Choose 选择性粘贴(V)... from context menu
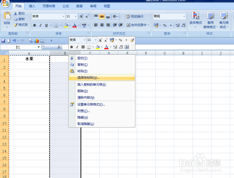The width and height of the screenshot is (234, 178). (x=102, y=78)
